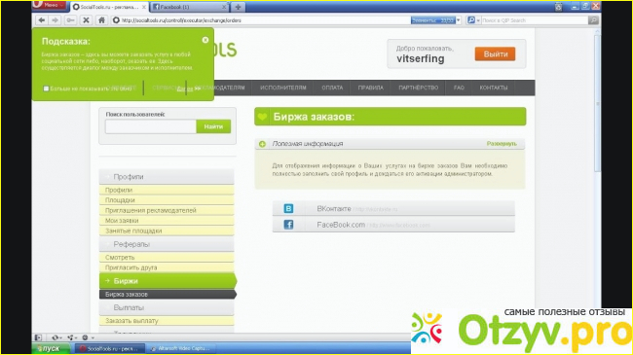Expand Полезная информация with green plus icon

coord(262,144)
